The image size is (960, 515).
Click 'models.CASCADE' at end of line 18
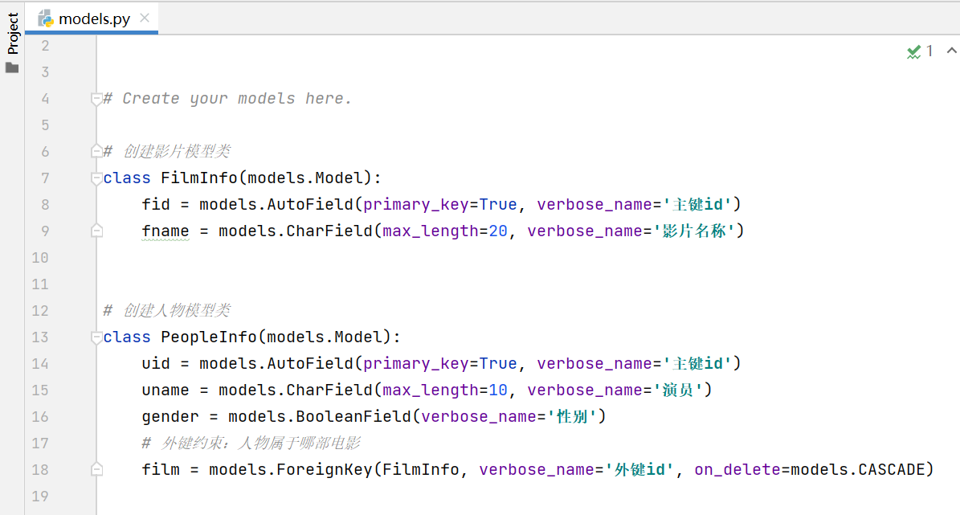(857, 470)
